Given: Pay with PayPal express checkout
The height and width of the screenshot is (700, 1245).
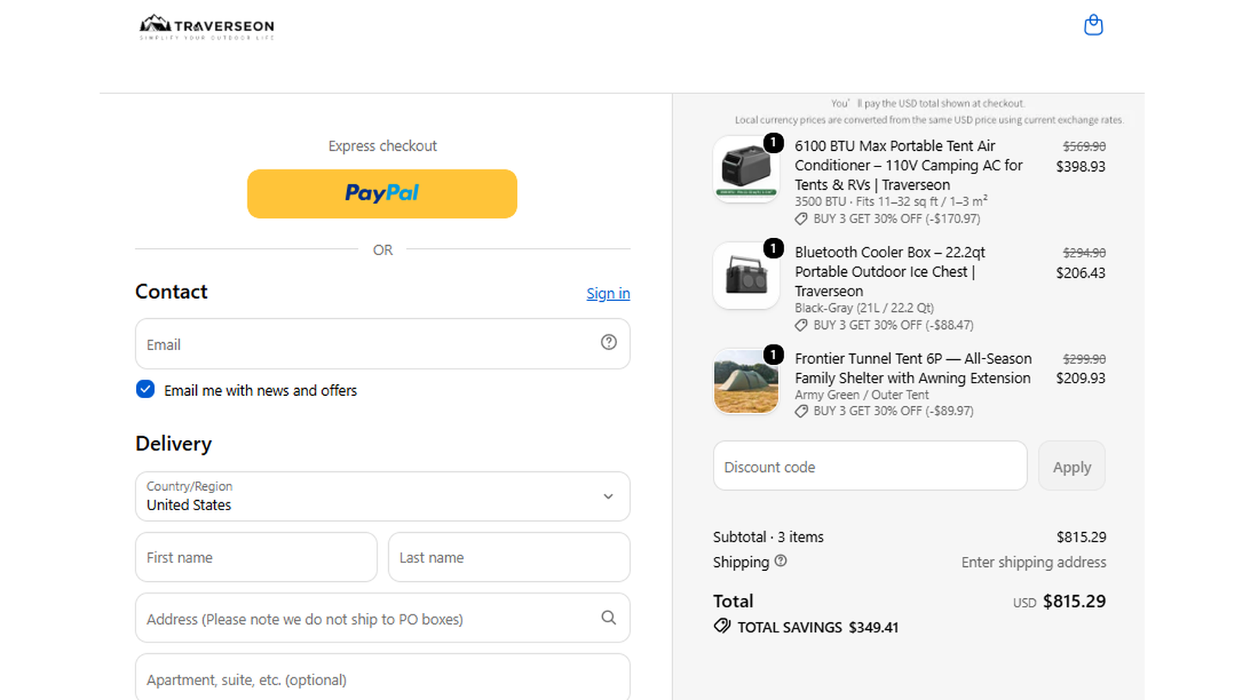Looking at the screenshot, I should click(382, 194).
